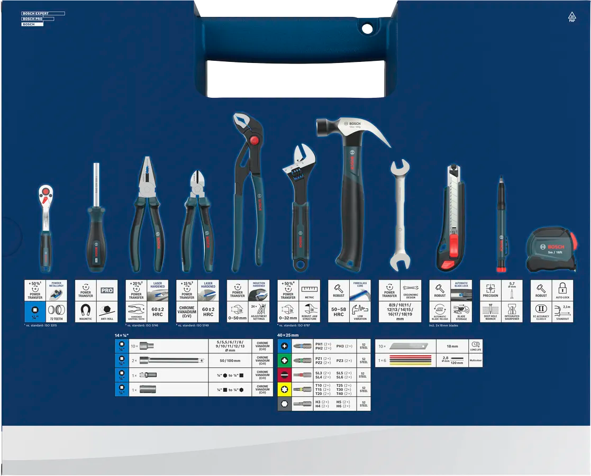This screenshot has width=591, height=476.
Task: Click the red slotted bit symbol
Action: click(x=284, y=375)
